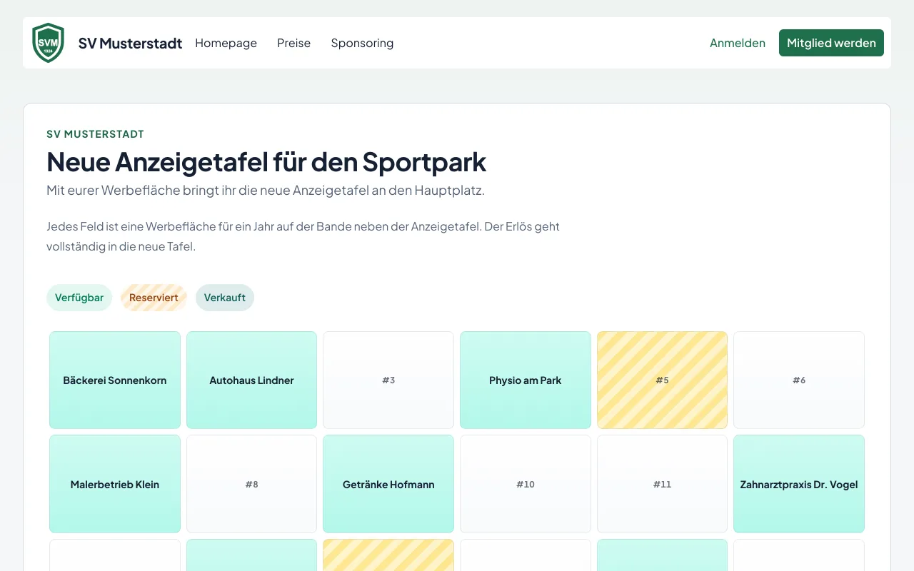Click the Mitglied werden button
This screenshot has width=914, height=571.
click(831, 43)
